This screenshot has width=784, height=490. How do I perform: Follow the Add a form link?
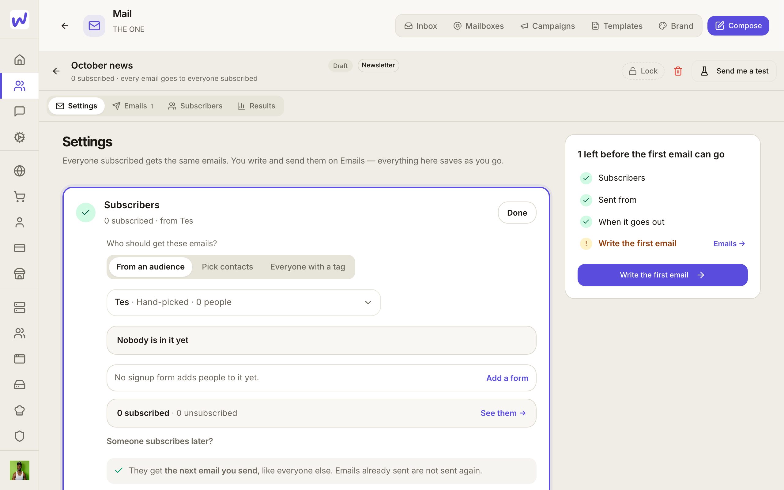click(x=507, y=378)
